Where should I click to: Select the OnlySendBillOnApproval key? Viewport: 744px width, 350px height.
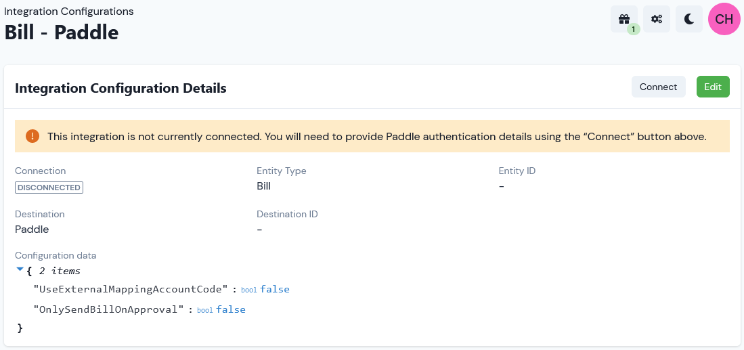tap(108, 309)
